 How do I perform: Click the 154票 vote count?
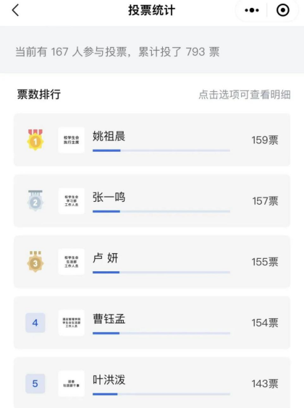[x=265, y=323]
